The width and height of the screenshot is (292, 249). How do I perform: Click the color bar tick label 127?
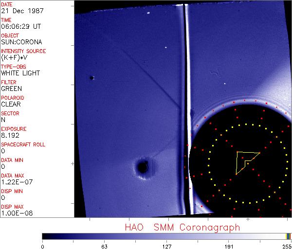[167, 247]
